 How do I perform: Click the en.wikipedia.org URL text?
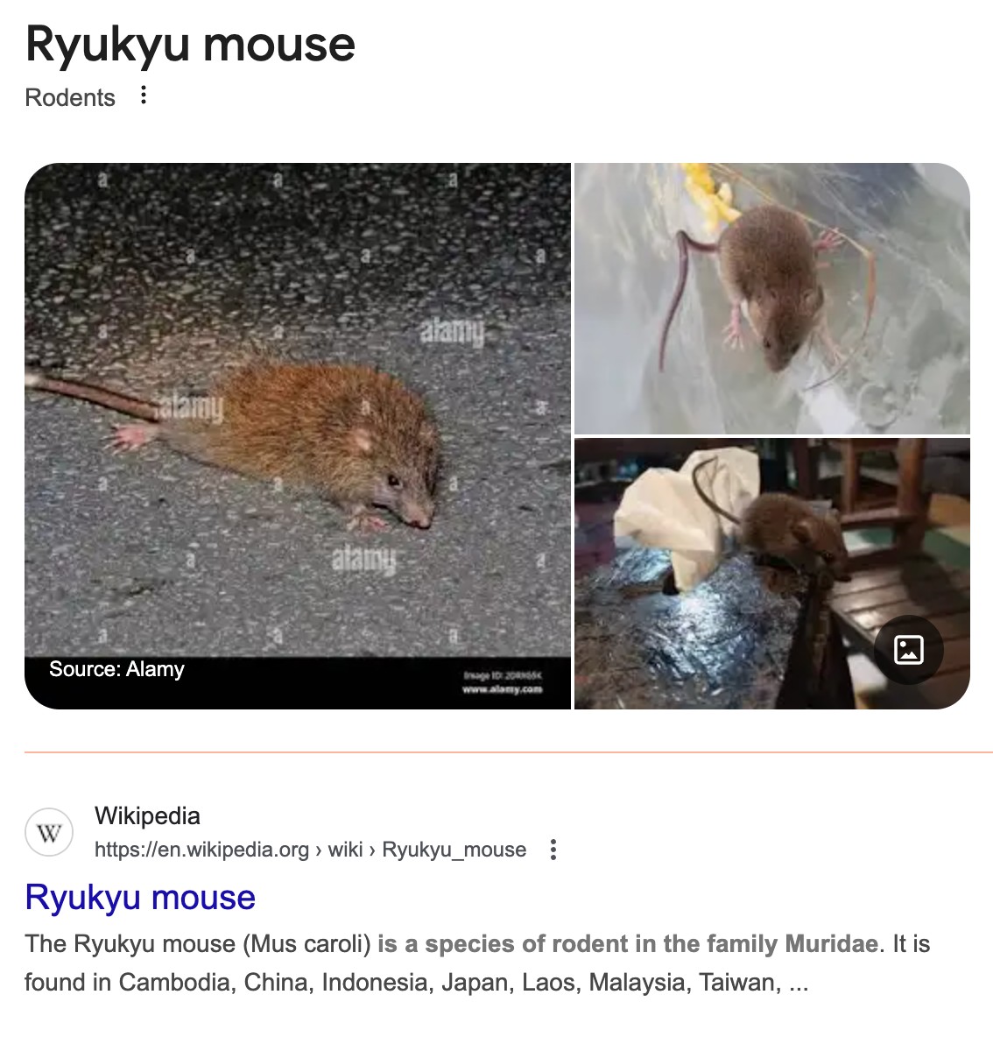(x=201, y=850)
